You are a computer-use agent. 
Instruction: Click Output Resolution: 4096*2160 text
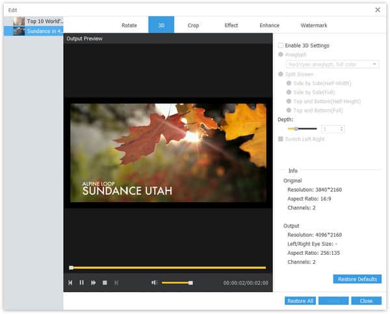[x=315, y=235]
